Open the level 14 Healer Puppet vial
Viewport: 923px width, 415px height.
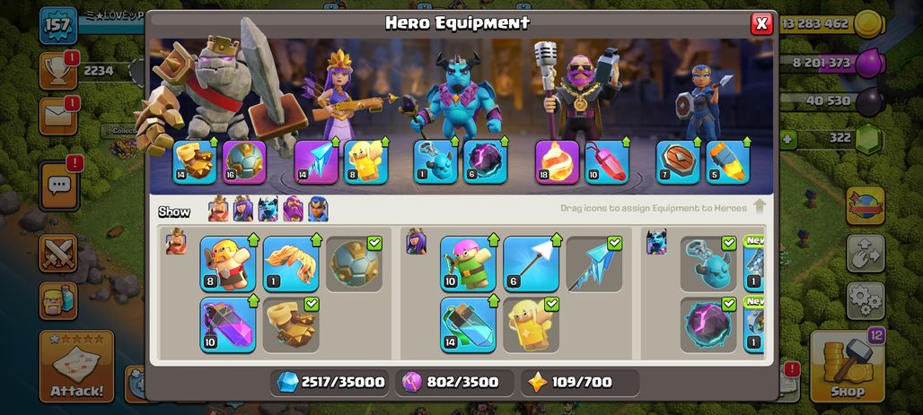tap(468, 325)
